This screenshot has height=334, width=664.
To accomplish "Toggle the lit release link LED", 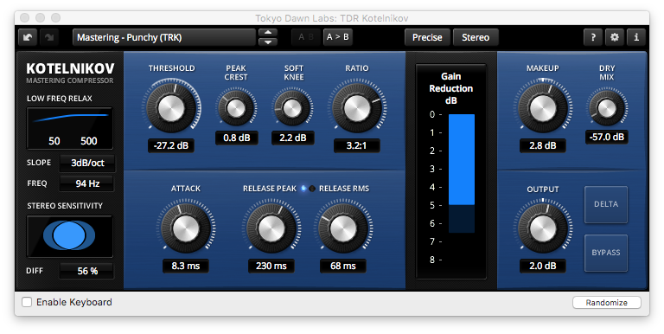I will point(303,189).
